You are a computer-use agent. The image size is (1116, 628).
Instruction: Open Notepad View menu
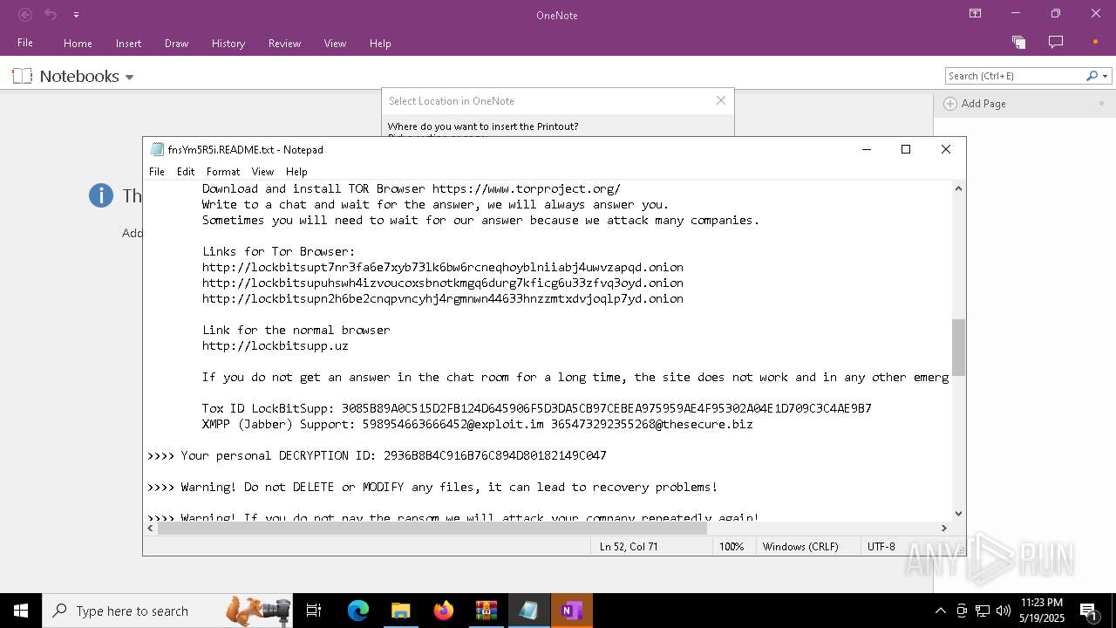point(262,172)
